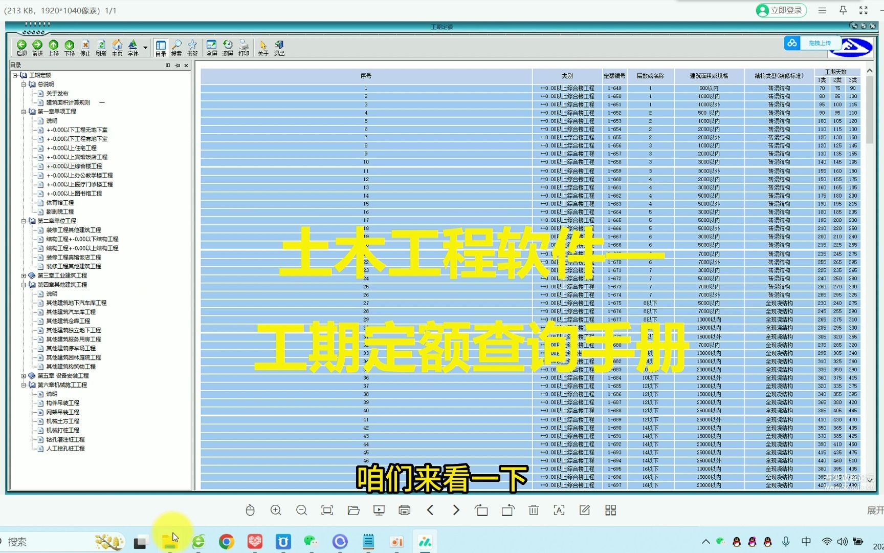Expand the 第三章工业建筑工程 tree node
The width and height of the screenshot is (884, 553).
click(23, 275)
